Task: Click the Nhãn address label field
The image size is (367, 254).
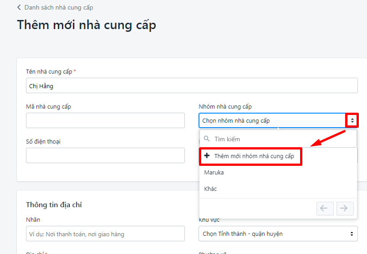Action: [105, 234]
